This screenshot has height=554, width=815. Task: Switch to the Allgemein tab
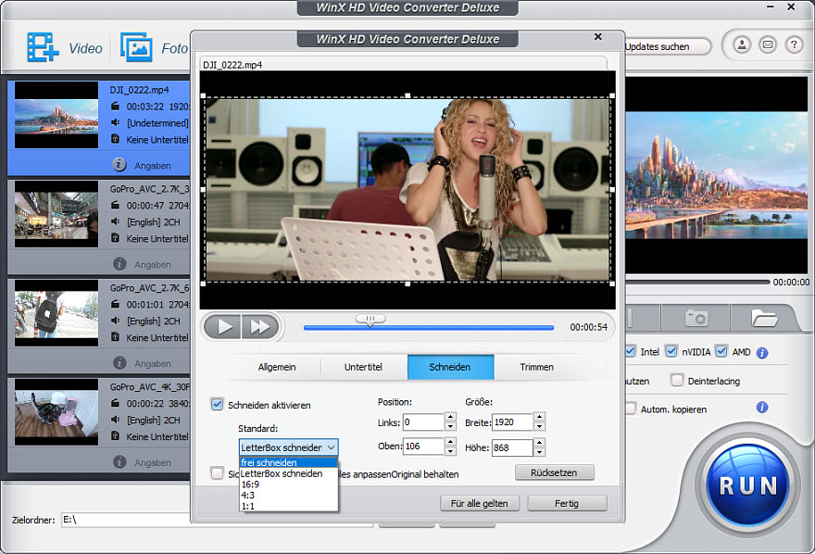pos(277,367)
